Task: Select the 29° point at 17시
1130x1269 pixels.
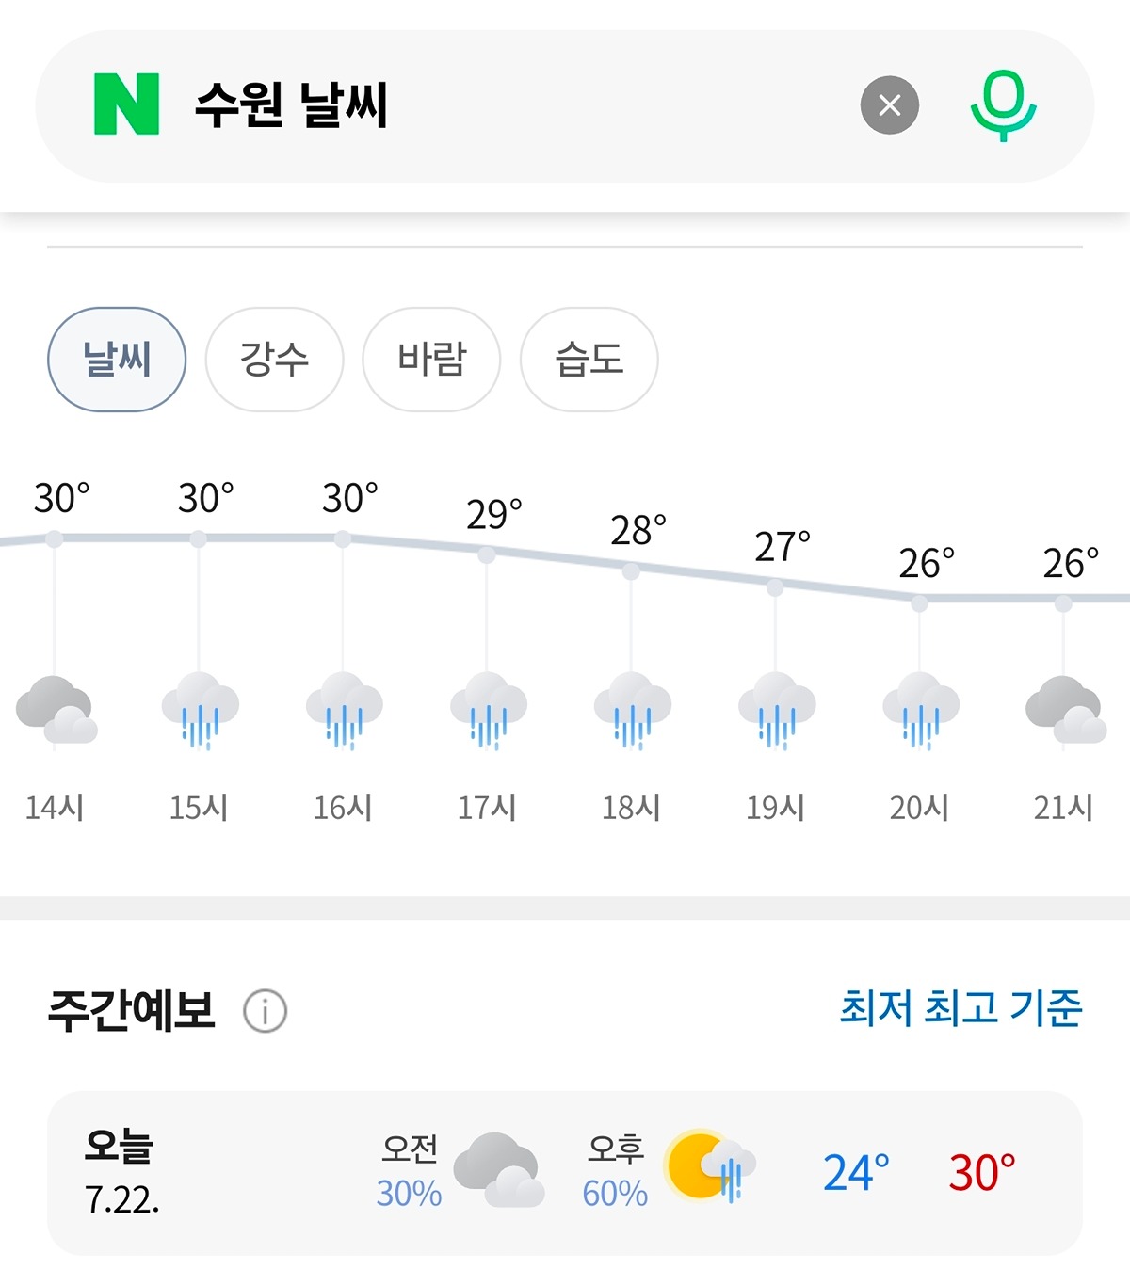Action: (x=487, y=555)
